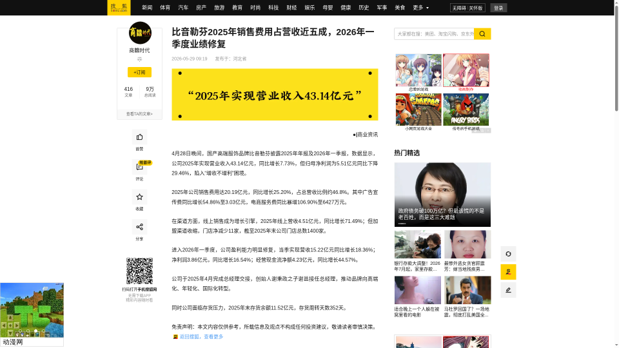Image resolution: width=619 pixels, height=348 pixels.
Task: Open the 科技 nav item
Action: pos(273,8)
